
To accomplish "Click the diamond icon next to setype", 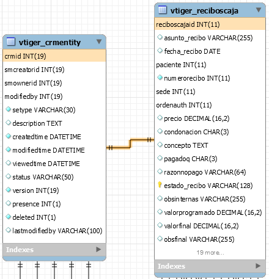I will point(8,109).
